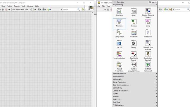Choose Select a VI... entry

coord(134,99)
